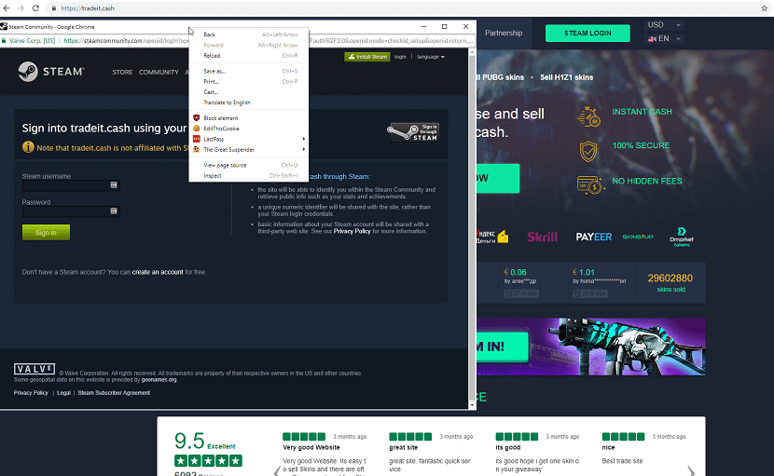Select Print... in context menu

tap(249, 81)
